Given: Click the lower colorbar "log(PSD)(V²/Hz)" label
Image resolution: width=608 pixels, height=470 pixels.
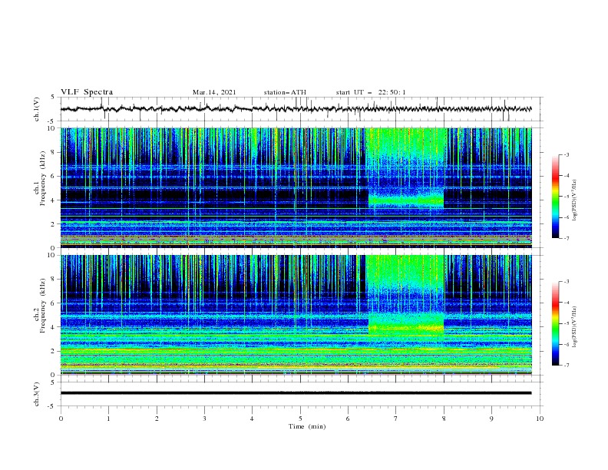Looking at the screenshot, I should click(575, 327).
